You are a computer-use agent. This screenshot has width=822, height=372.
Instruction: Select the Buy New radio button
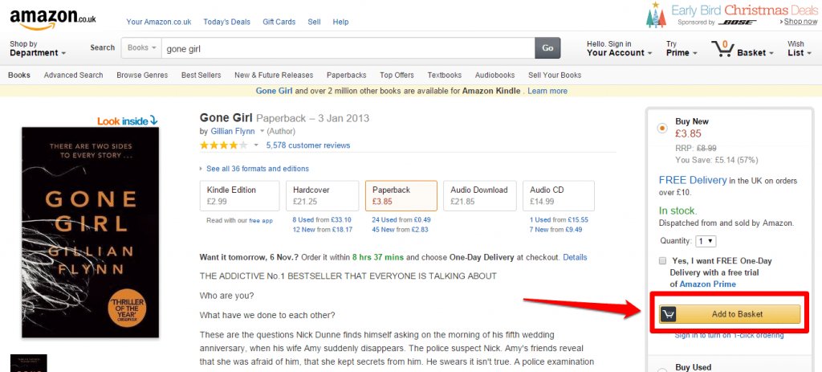tap(662, 128)
